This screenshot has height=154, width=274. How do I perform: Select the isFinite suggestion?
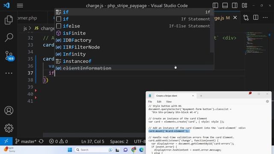(133, 33)
